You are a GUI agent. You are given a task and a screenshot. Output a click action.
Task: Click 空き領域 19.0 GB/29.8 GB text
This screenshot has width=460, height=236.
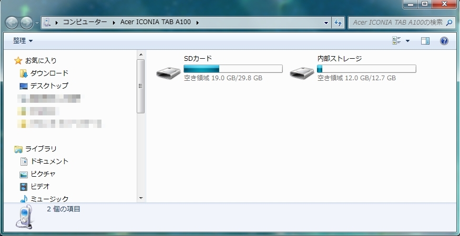(x=223, y=78)
